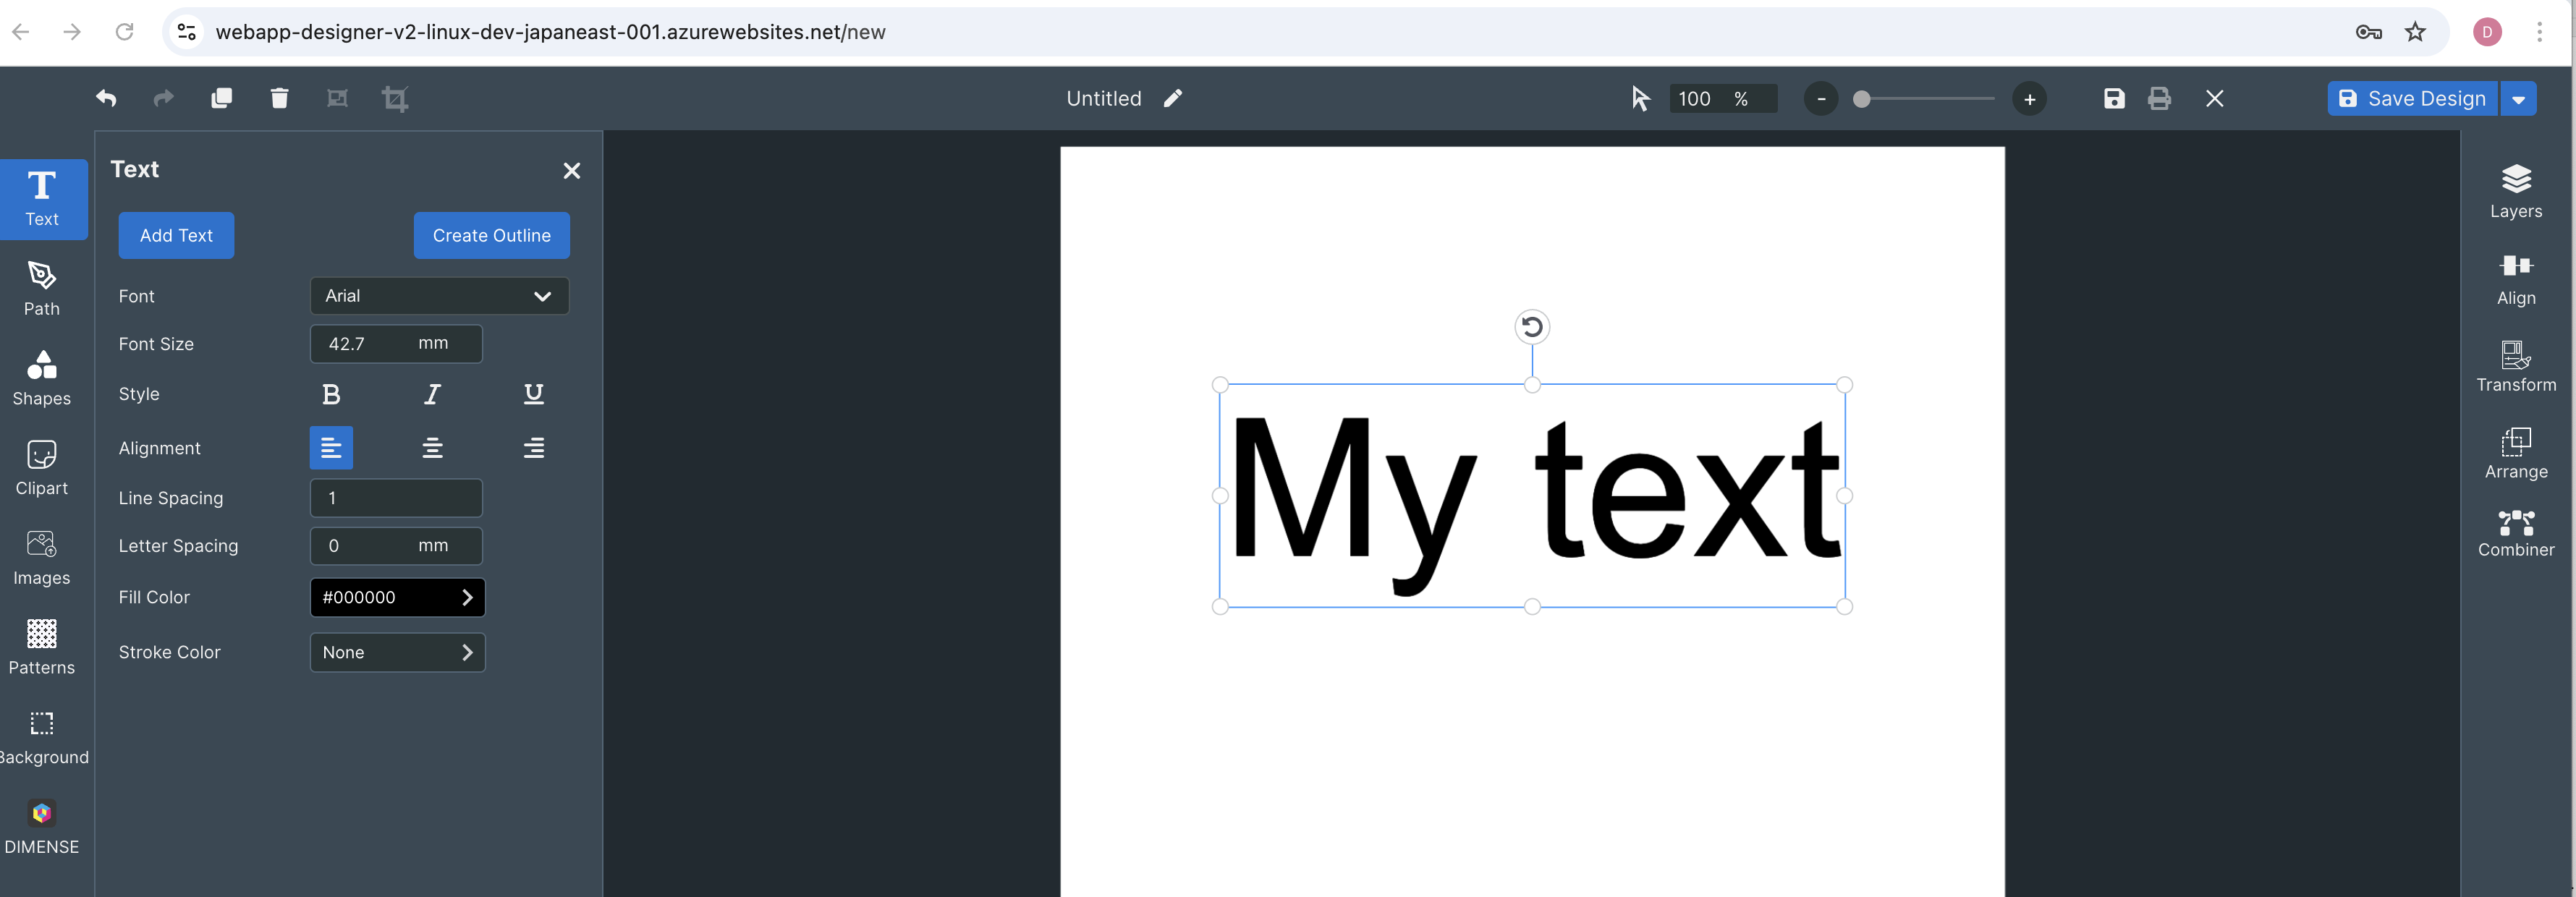2576x897 pixels.
Task: Open the Arial font dropdown
Action: 439,296
